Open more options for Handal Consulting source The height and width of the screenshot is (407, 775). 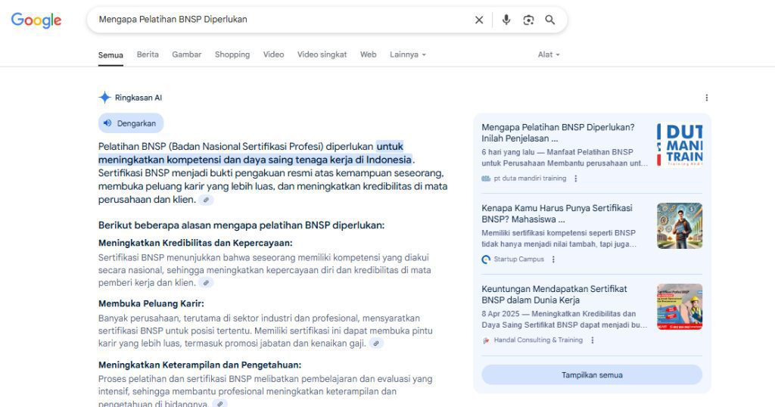tap(592, 340)
